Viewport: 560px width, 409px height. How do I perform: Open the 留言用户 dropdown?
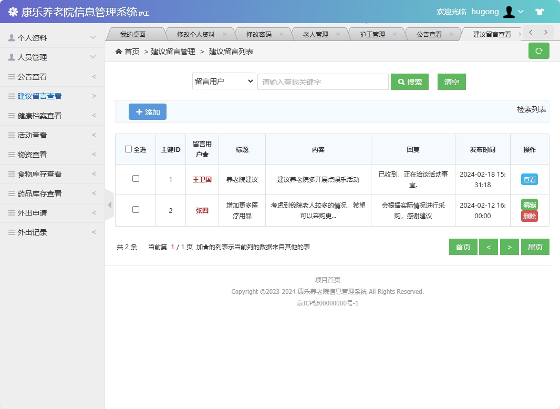223,81
